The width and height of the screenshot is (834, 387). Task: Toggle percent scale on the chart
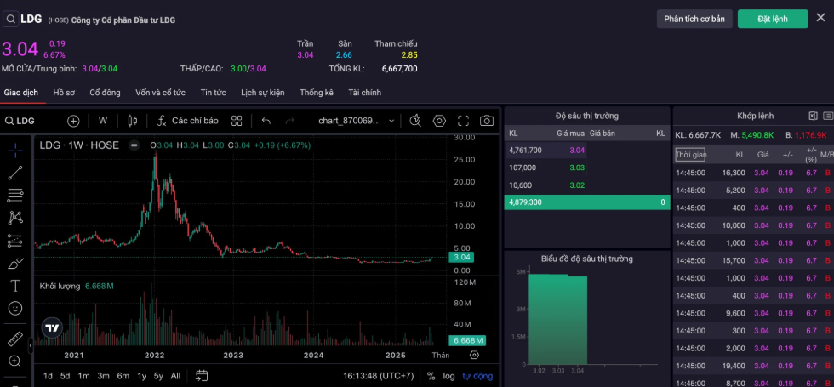pos(431,376)
